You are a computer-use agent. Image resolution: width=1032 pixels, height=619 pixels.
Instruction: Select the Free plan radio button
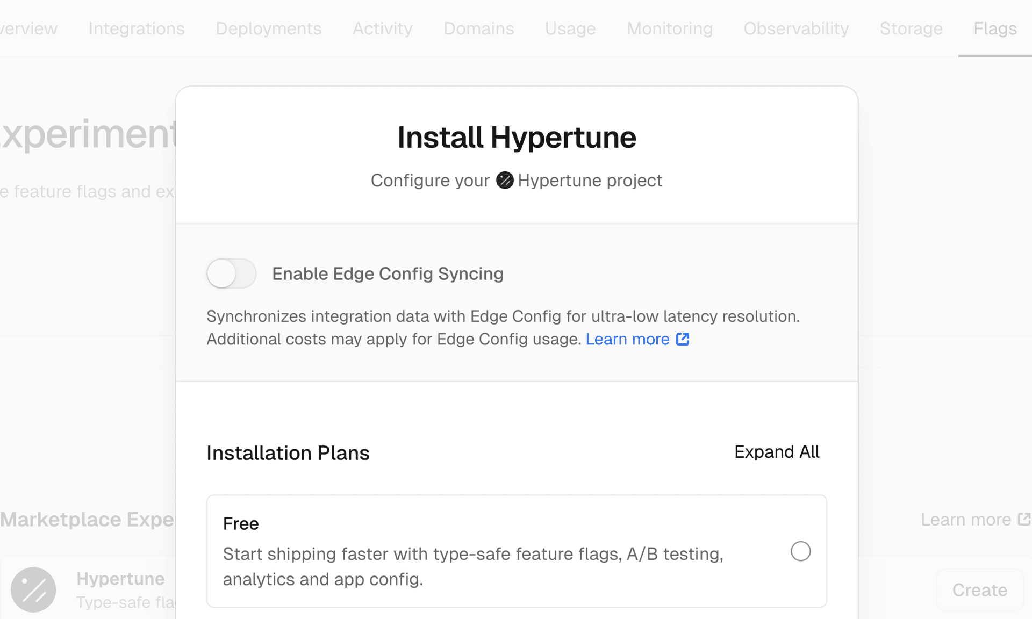(x=800, y=551)
